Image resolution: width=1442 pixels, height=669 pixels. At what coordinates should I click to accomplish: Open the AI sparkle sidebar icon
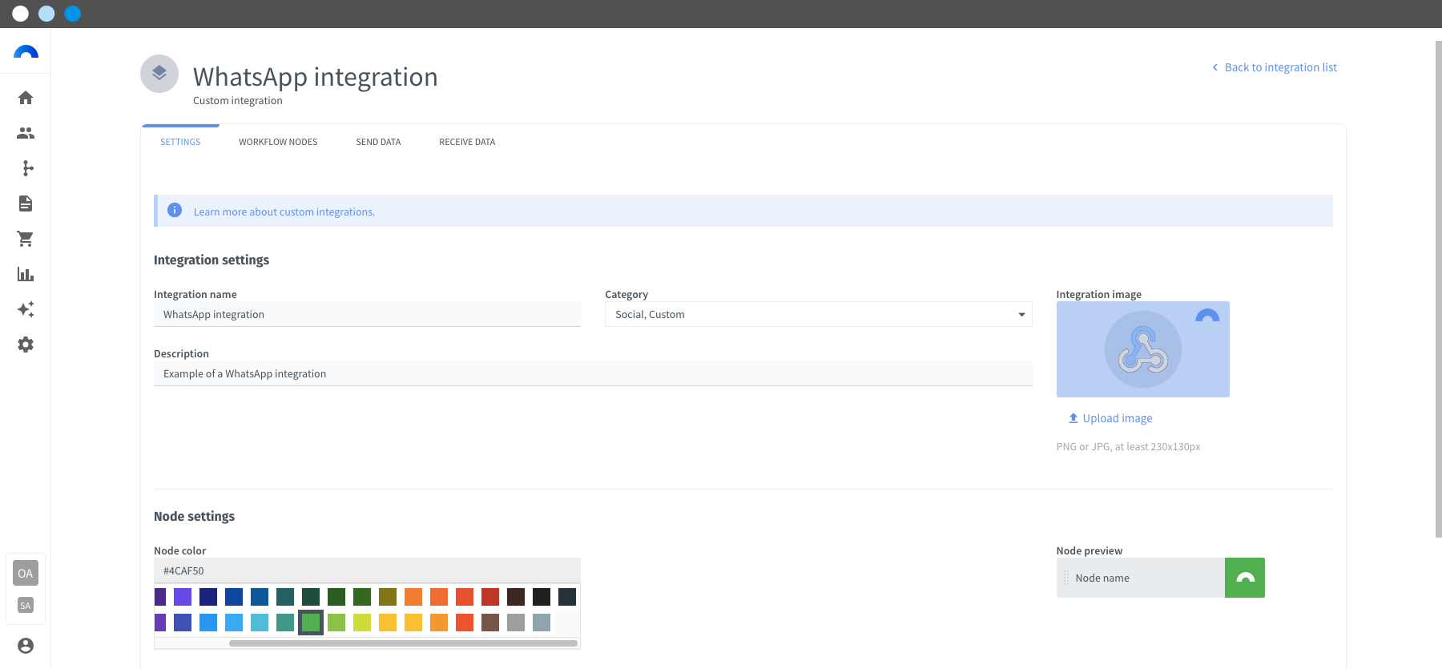coord(26,309)
